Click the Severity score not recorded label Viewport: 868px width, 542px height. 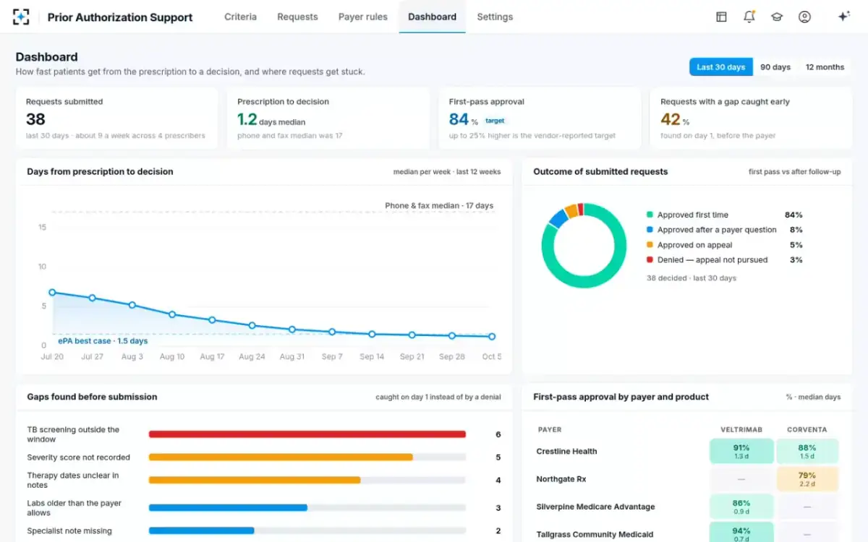(78, 457)
